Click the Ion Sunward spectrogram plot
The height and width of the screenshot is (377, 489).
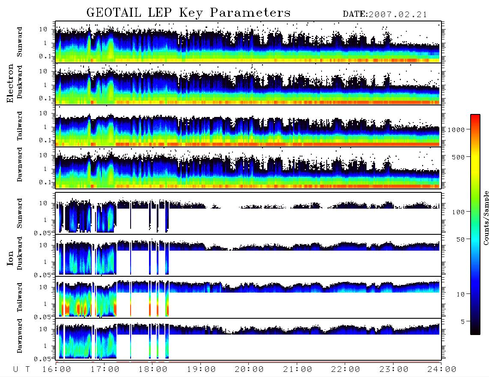pyautogui.click(x=248, y=213)
